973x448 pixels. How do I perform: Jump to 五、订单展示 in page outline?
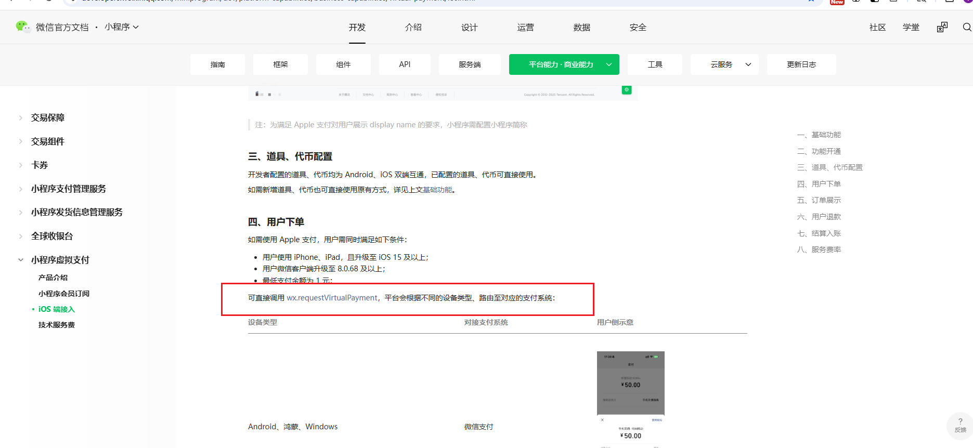coord(819,200)
